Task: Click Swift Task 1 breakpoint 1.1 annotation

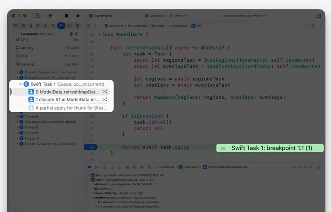Action: (270, 148)
